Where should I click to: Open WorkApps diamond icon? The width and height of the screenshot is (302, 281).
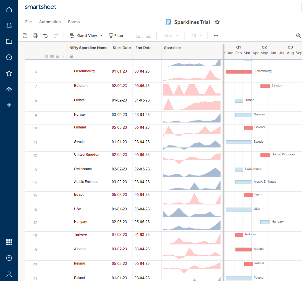pos(9,89)
